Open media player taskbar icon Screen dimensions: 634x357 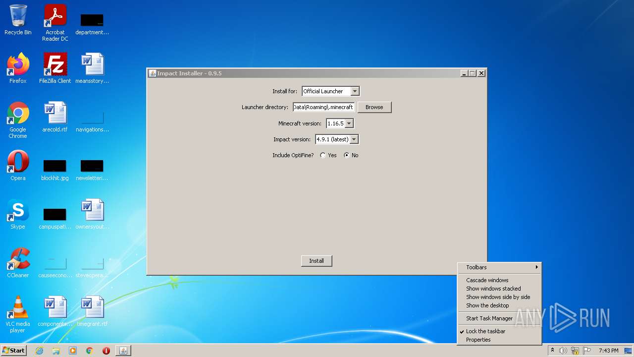73,351
